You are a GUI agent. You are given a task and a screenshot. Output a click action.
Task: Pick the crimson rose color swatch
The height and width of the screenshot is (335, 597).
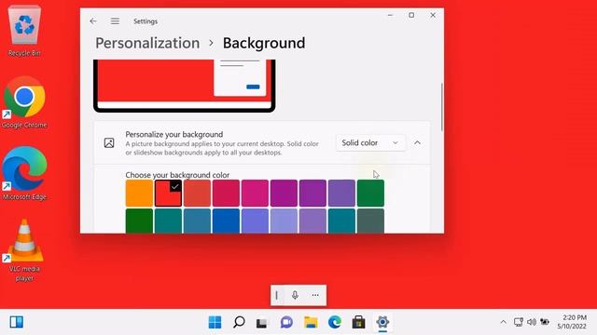pyautogui.click(x=226, y=194)
